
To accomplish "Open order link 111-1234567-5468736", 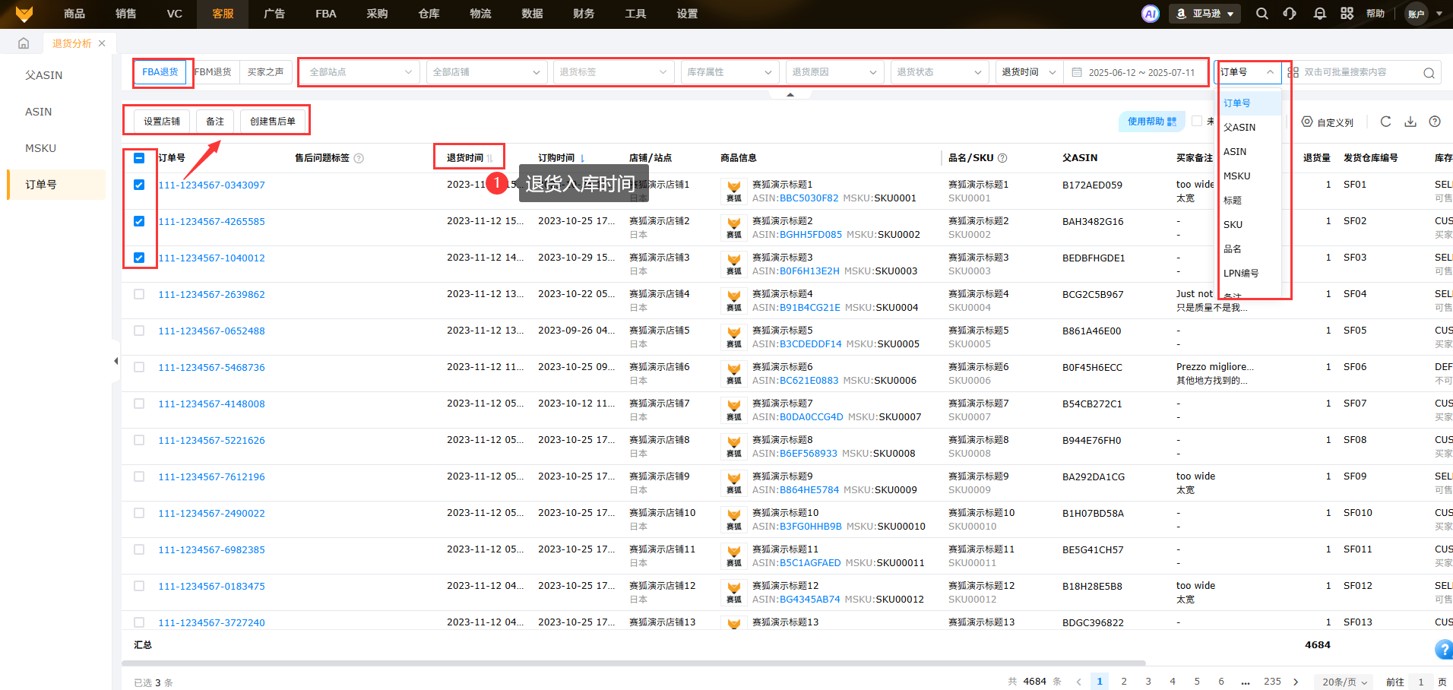I will coord(211,367).
